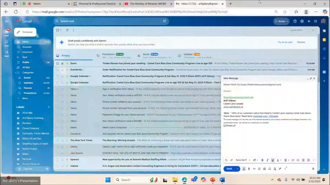Image resolution: width=330 pixels, height=185 pixels.
Task: Open the Active status dropdown
Action: pyautogui.click(x=281, y=21)
